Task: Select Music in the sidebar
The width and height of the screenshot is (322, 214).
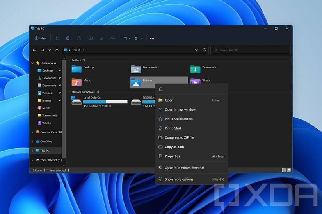Action: [44, 108]
